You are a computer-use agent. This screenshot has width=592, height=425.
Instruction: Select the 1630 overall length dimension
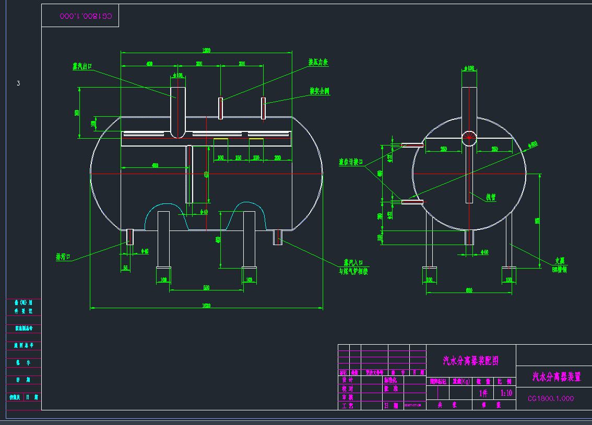click(206, 306)
